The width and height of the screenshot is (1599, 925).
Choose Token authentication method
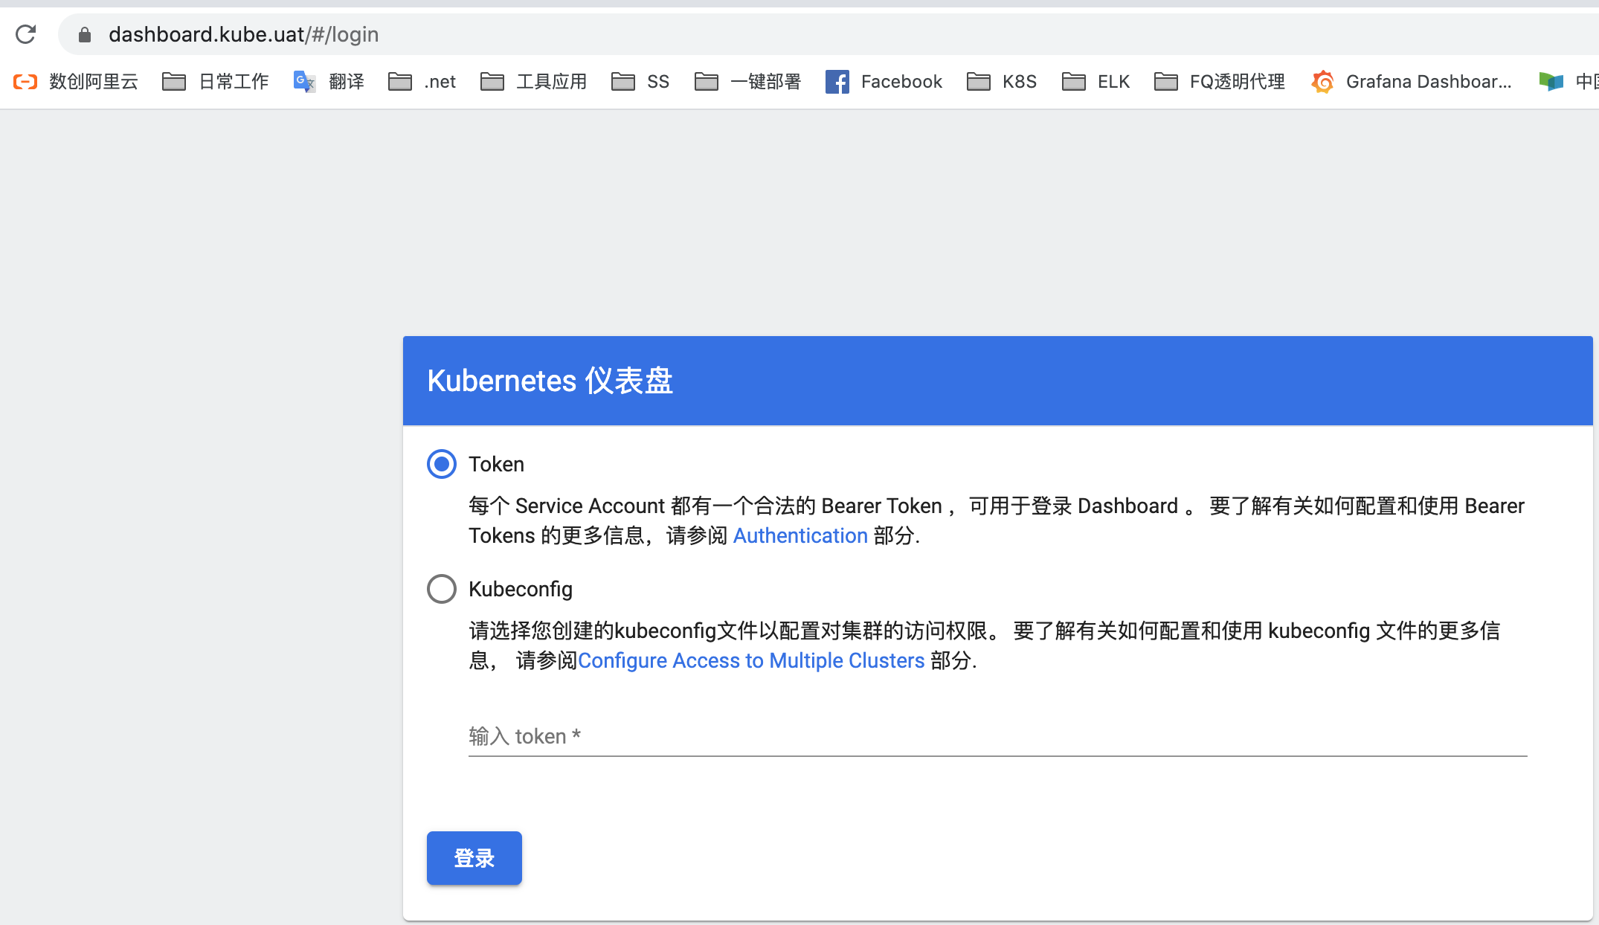coord(441,463)
